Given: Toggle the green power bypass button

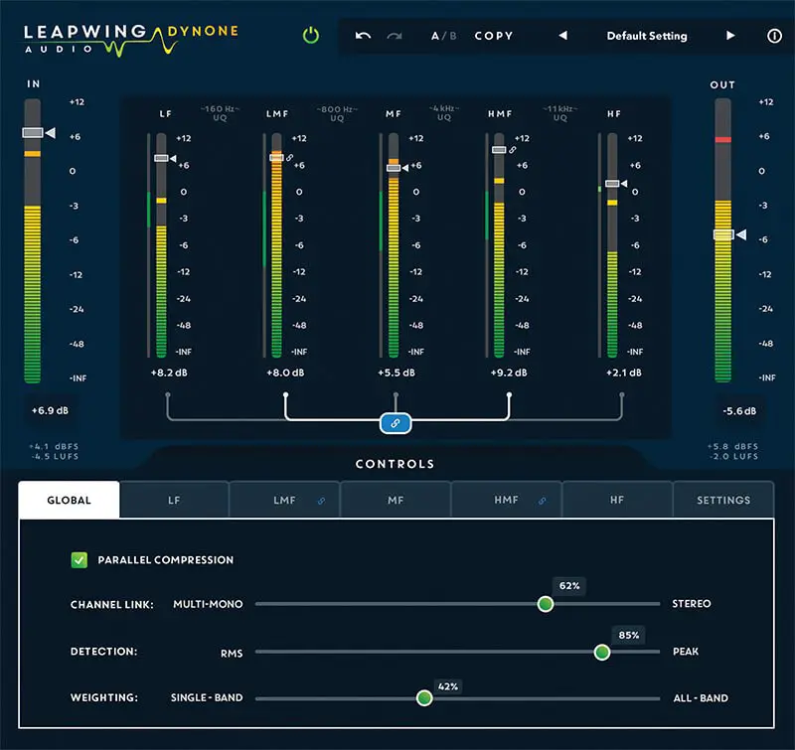Looking at the screenshot, I should pyautogui.click(x=311, y=36).
